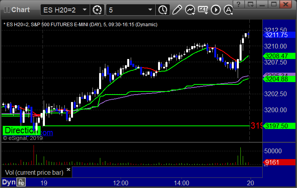Screen dimensions: 297x188
Task: Click the 12:00 time axis label
Action: (x=121, y=183)
